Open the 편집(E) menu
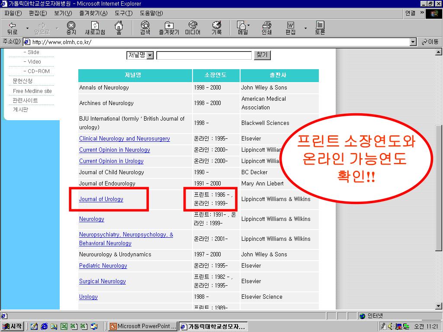The image size is (443, 332). [x=38, y=13]
